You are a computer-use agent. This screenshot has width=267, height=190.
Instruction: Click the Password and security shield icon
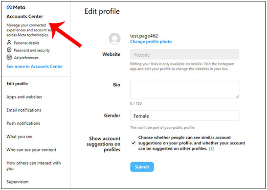coord(9,50)
